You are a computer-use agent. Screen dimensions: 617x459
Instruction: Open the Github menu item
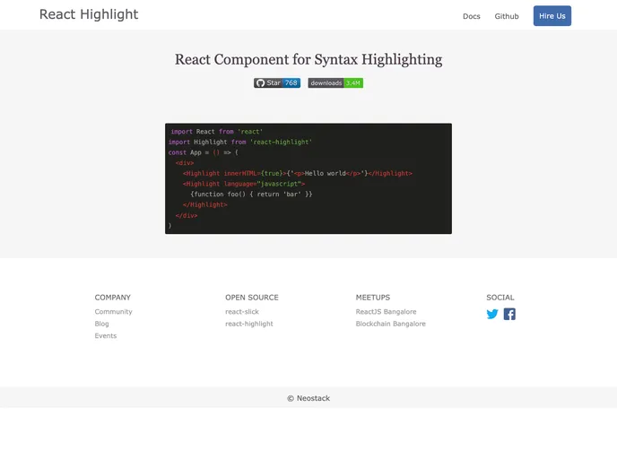click(507, 16)
